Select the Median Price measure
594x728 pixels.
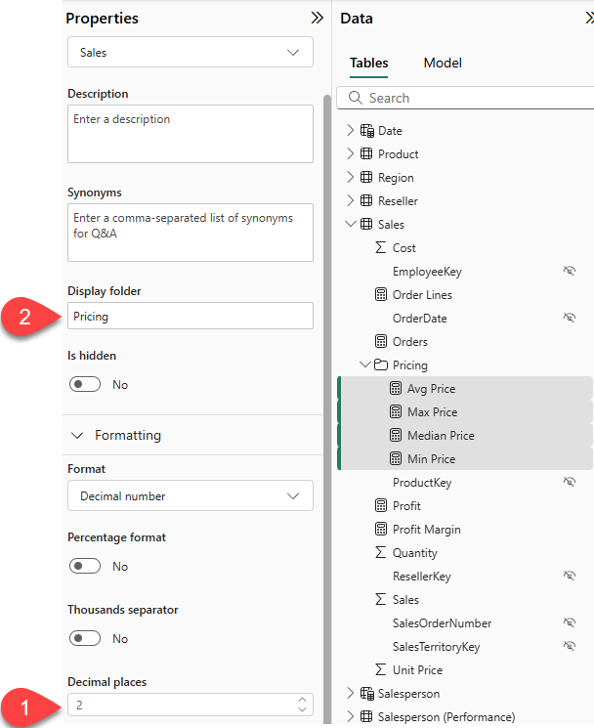(x=441, y=436)
